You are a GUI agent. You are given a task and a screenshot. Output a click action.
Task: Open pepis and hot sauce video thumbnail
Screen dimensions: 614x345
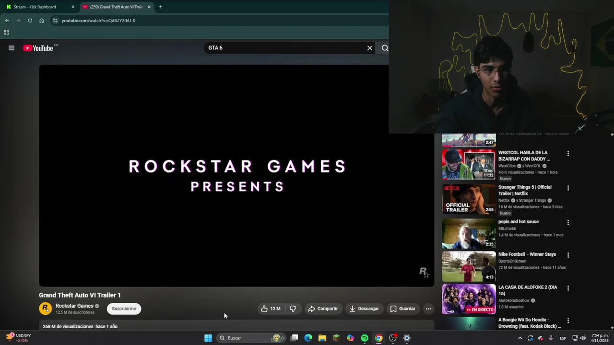tap(469, 233)
